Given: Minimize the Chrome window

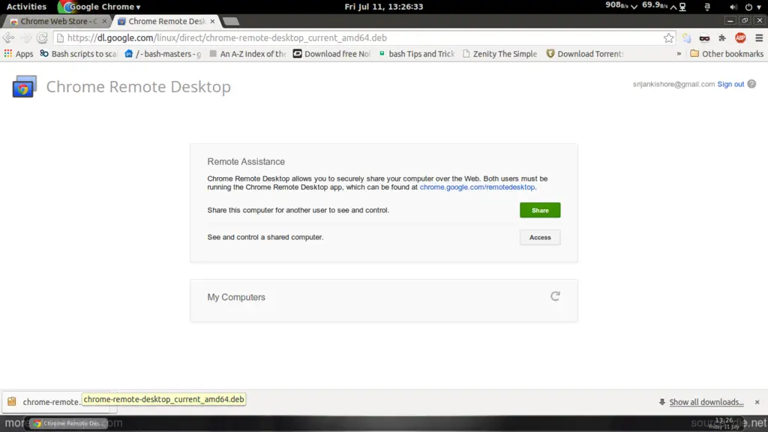Looking at the screenshot, I should point(730,20).
